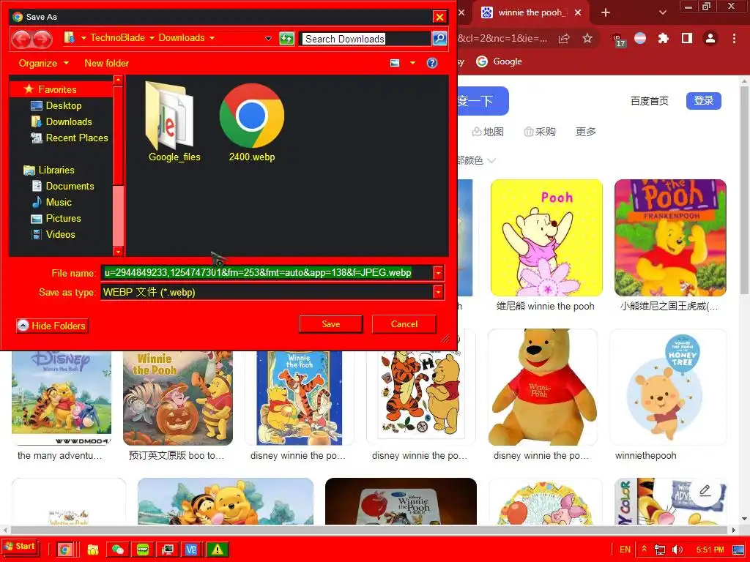Click the edit pencil floating button on Baidu
The width and height of the screenshot is (750, 562).
tap(705, 491)
